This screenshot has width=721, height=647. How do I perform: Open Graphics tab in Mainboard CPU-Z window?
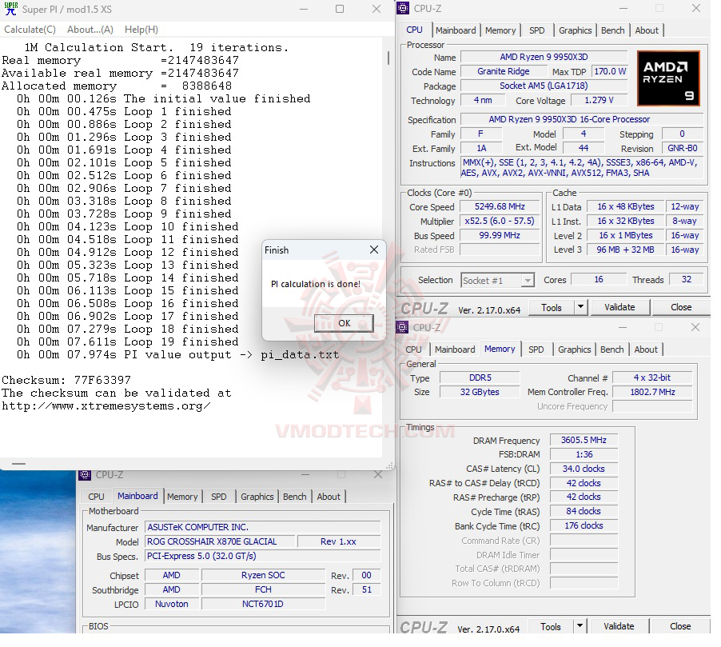[257, 497]
